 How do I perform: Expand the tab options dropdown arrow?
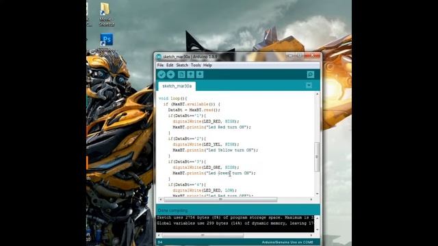(309, 85)
